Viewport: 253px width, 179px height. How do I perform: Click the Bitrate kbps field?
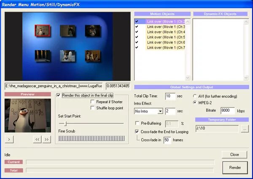click(x=228, y=110)
